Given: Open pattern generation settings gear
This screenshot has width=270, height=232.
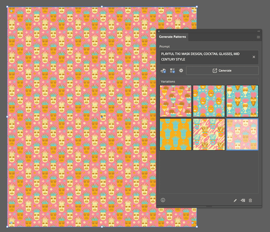Looking at the screenshot, I should pos(181,71).
